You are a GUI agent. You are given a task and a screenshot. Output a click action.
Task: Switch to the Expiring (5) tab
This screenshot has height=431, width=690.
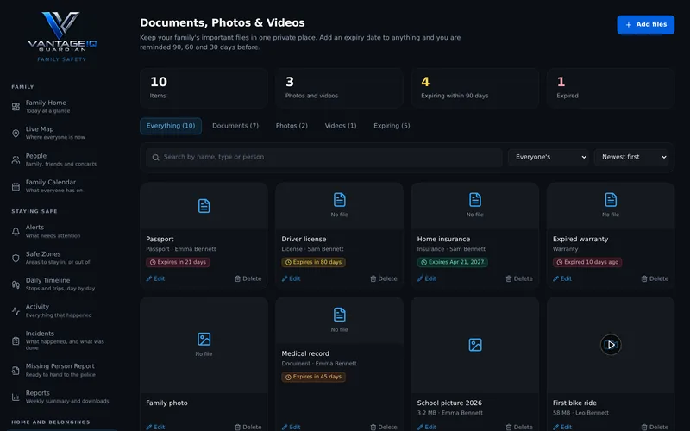click(x=392, y=126)
